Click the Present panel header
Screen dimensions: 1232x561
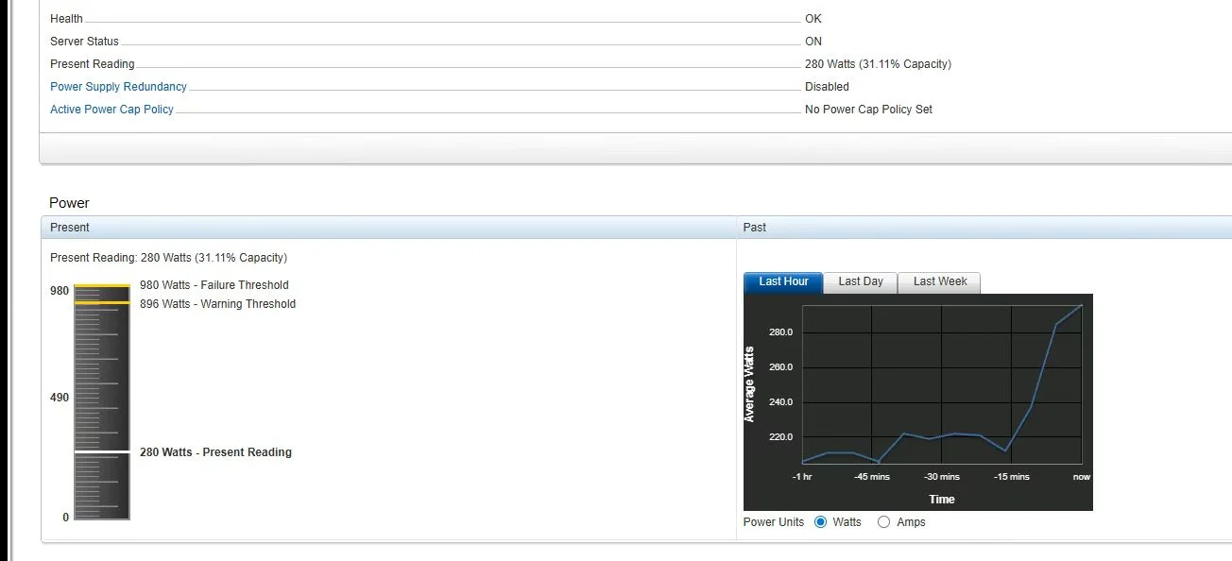pos(70,228)
